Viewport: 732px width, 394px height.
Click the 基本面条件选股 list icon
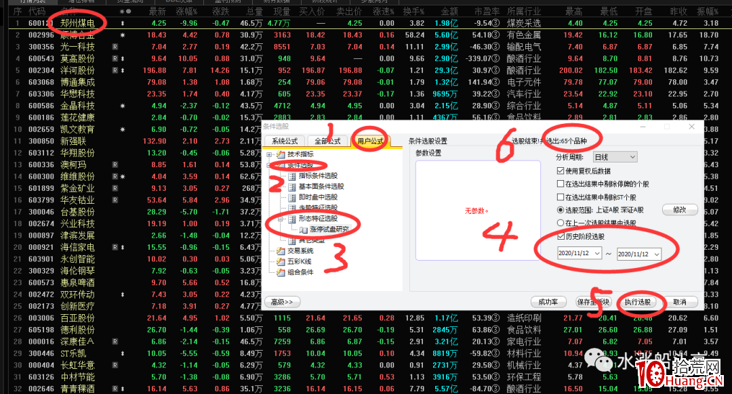(292, 187)
